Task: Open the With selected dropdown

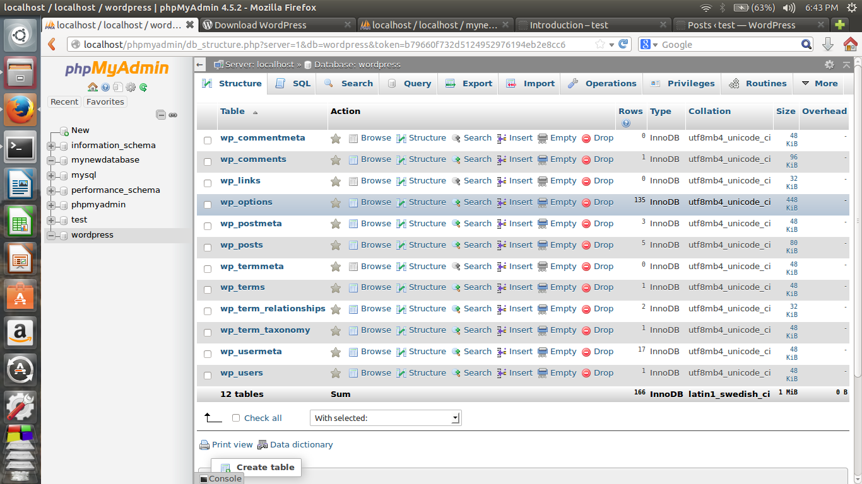Action: 386,418
